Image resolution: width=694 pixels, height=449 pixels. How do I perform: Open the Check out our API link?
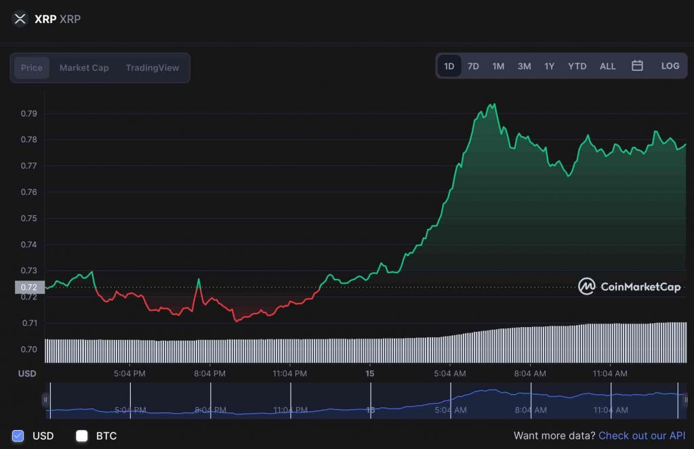tap(642, 435)
